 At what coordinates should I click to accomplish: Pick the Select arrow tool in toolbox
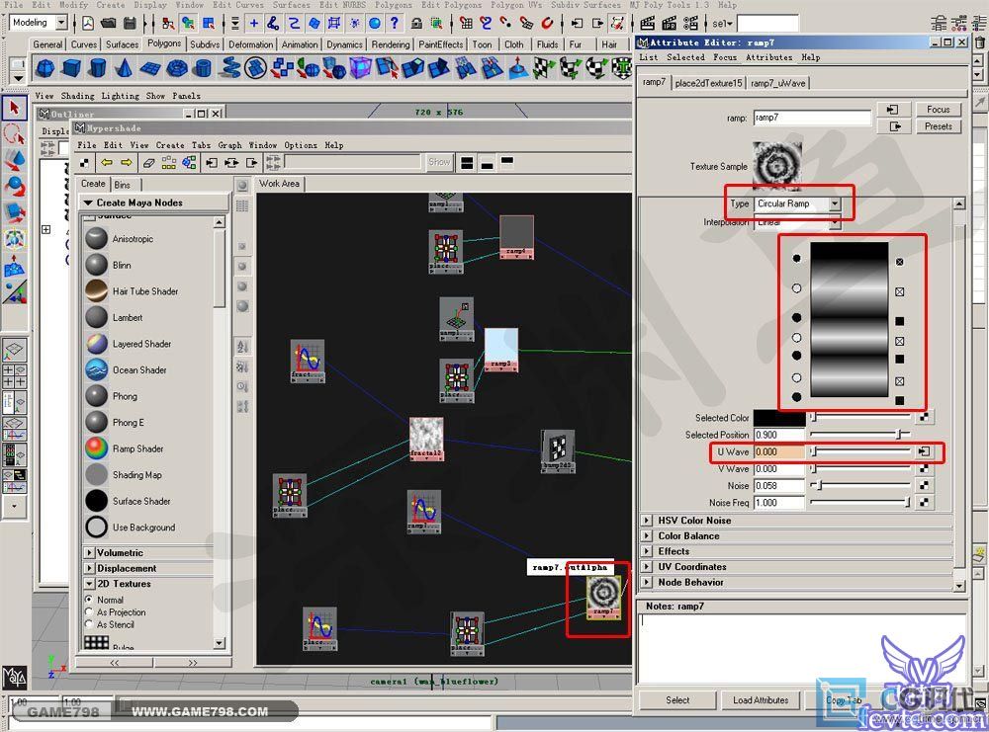(14, 108)
